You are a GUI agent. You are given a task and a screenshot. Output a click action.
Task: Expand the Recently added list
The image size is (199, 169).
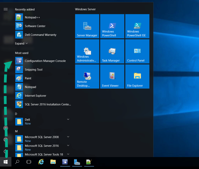coord(21,43)
